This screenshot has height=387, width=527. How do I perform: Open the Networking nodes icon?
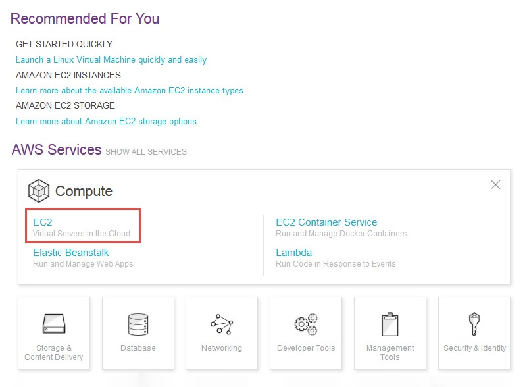coord(222,324)
